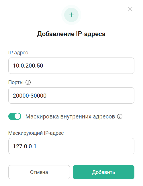Open the info tooltip next to Порты
The width and height of the screenshot is (143, 186).
(28, 82)
